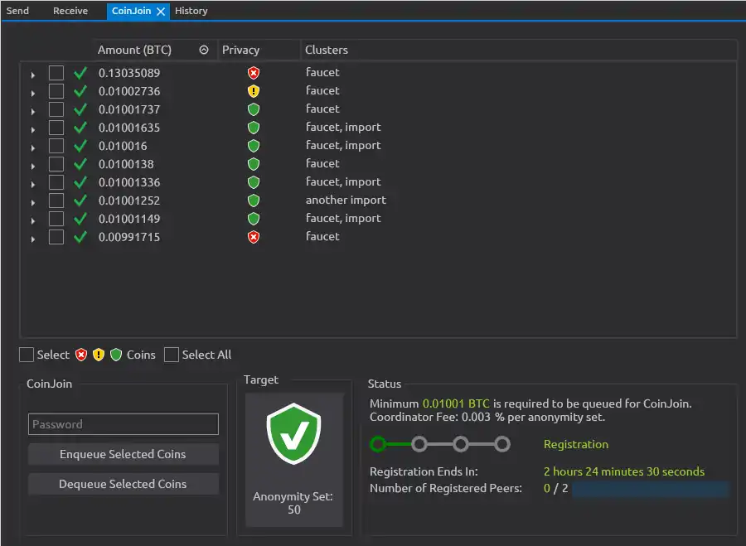Image resolution: width=746 pixels, height=546 pixels.
Task: Tick the checkbox for the 0.13035089 coin
Action: point(56,73)
